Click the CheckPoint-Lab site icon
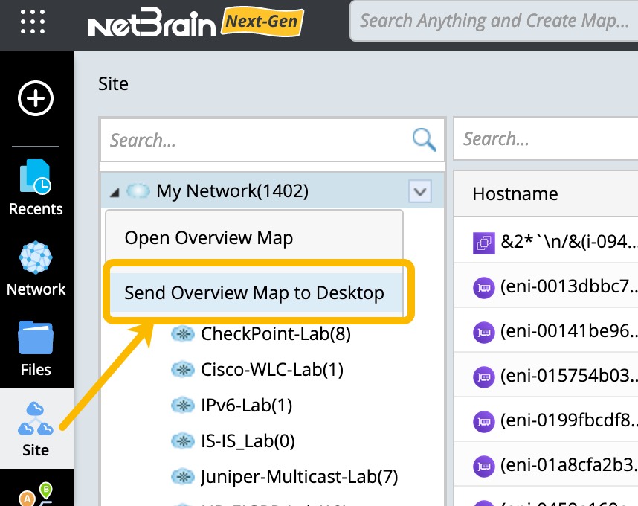Viewport: 638px width, 506px height. pos(183,334)
